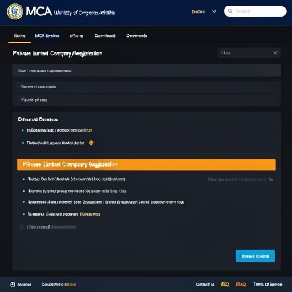Click the small magnifier in the page search box
The image size is (292, 292).
click(x=224, y=52)
